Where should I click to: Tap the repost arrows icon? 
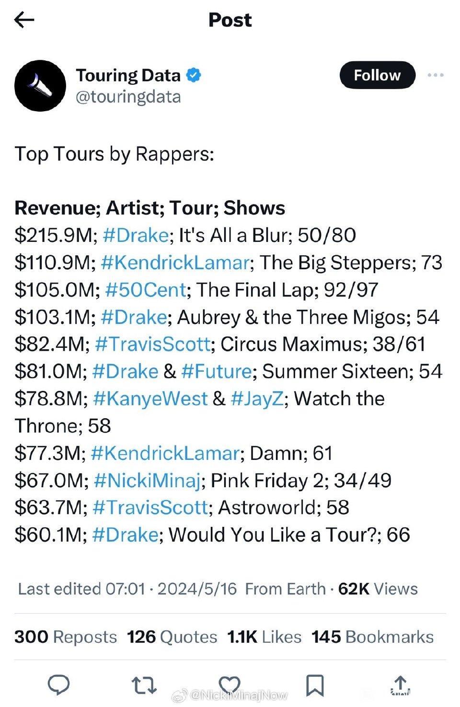pyautogui.click(x=144, y=685)
